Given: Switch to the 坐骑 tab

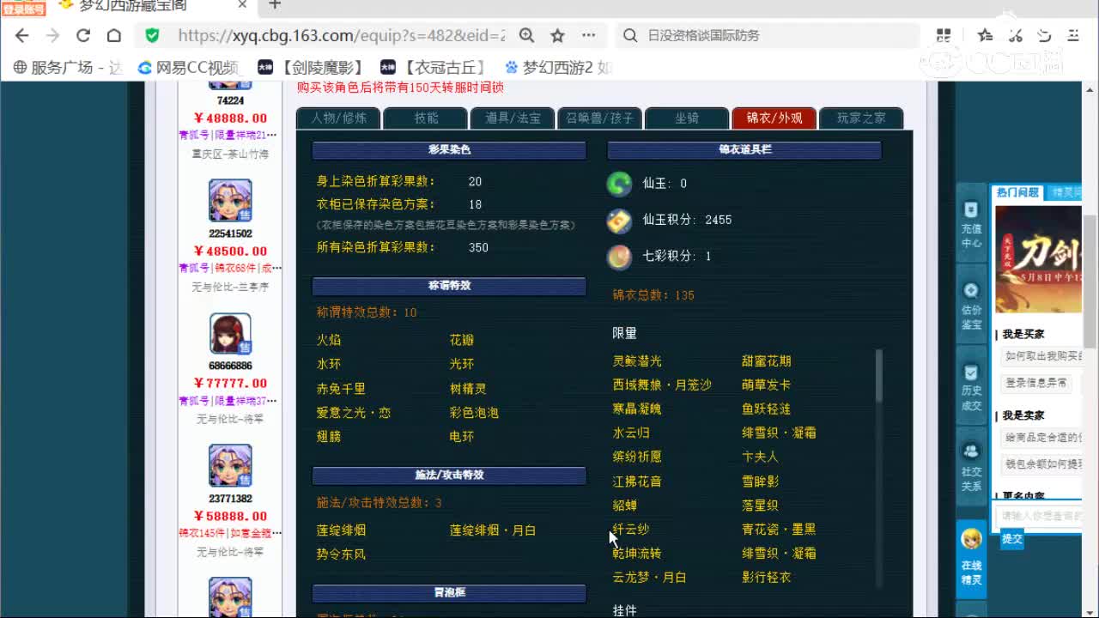Looking at the screenshot, I should point(687,118).
